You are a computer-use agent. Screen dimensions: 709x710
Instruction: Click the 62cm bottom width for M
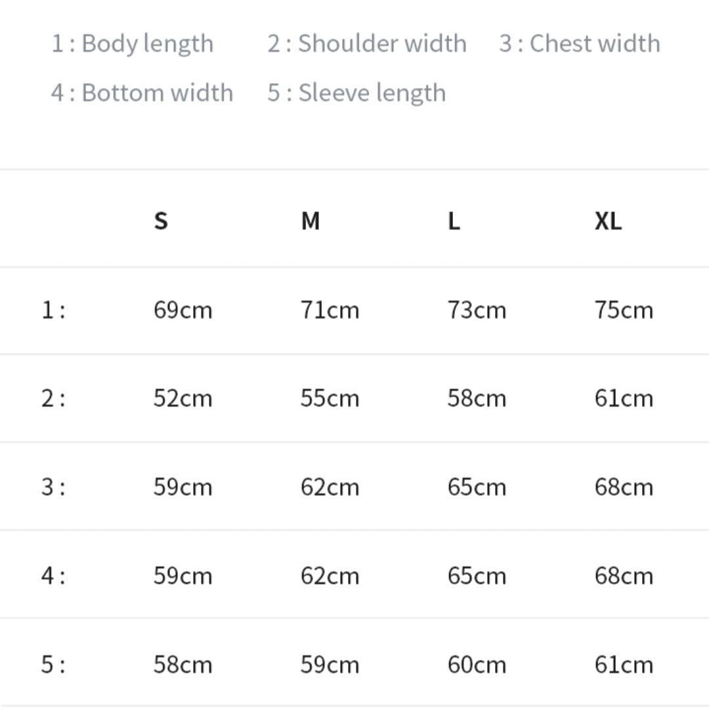[330, 576]
